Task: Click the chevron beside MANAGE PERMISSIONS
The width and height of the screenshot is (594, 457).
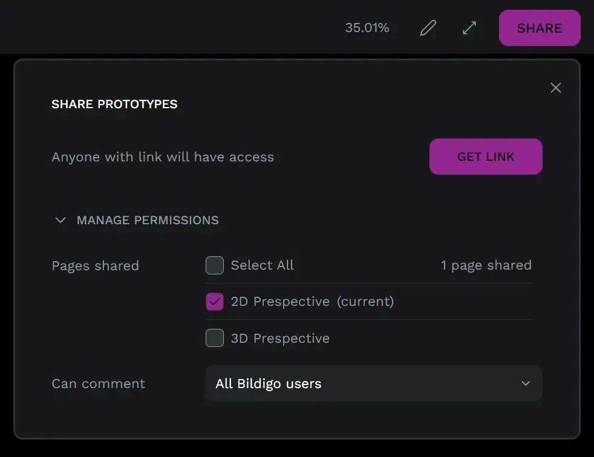Action: coord(60,220)
